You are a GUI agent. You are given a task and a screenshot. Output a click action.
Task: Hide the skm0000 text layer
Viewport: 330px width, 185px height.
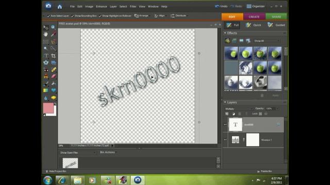coord(225,124)
